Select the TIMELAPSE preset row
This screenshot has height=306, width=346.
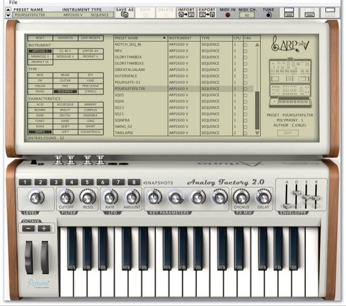click(183, 133)
